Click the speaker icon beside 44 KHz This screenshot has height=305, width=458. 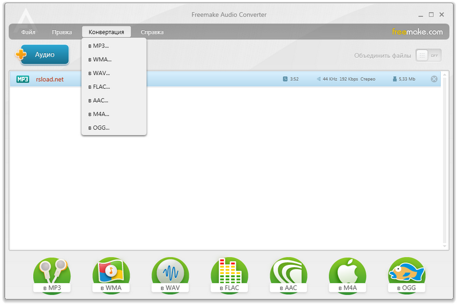(319, 79)
